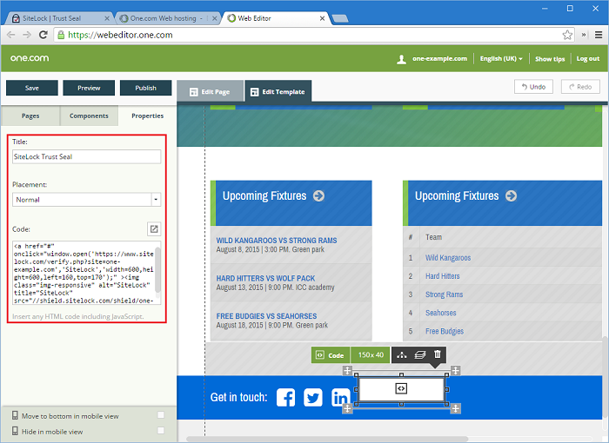Click the user account silhouette icon
609x443 pixels.
click(x=402, y=59)
